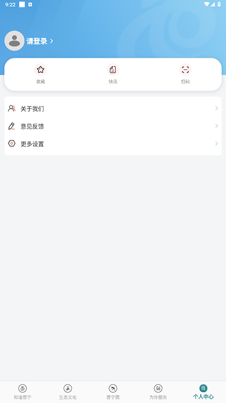Switch to the 和谐晋宁 tab
The height and width of the screenshot is (403, 226).
23,392
